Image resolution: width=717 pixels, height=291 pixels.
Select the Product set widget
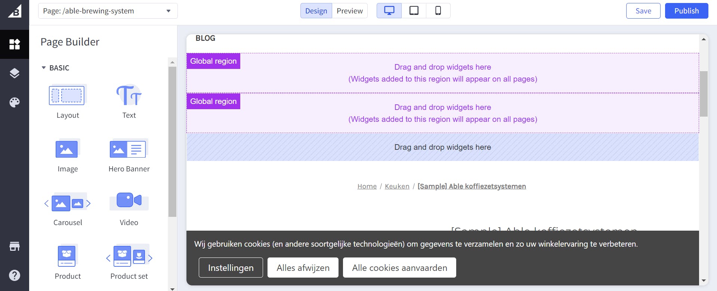129,262
